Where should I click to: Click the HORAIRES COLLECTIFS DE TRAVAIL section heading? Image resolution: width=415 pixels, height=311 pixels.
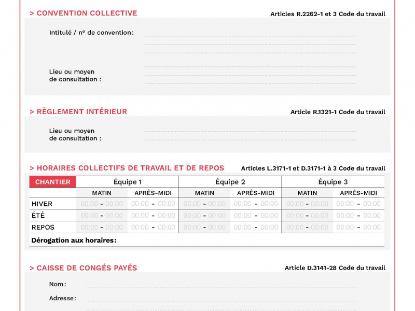[x=127, y=168]
